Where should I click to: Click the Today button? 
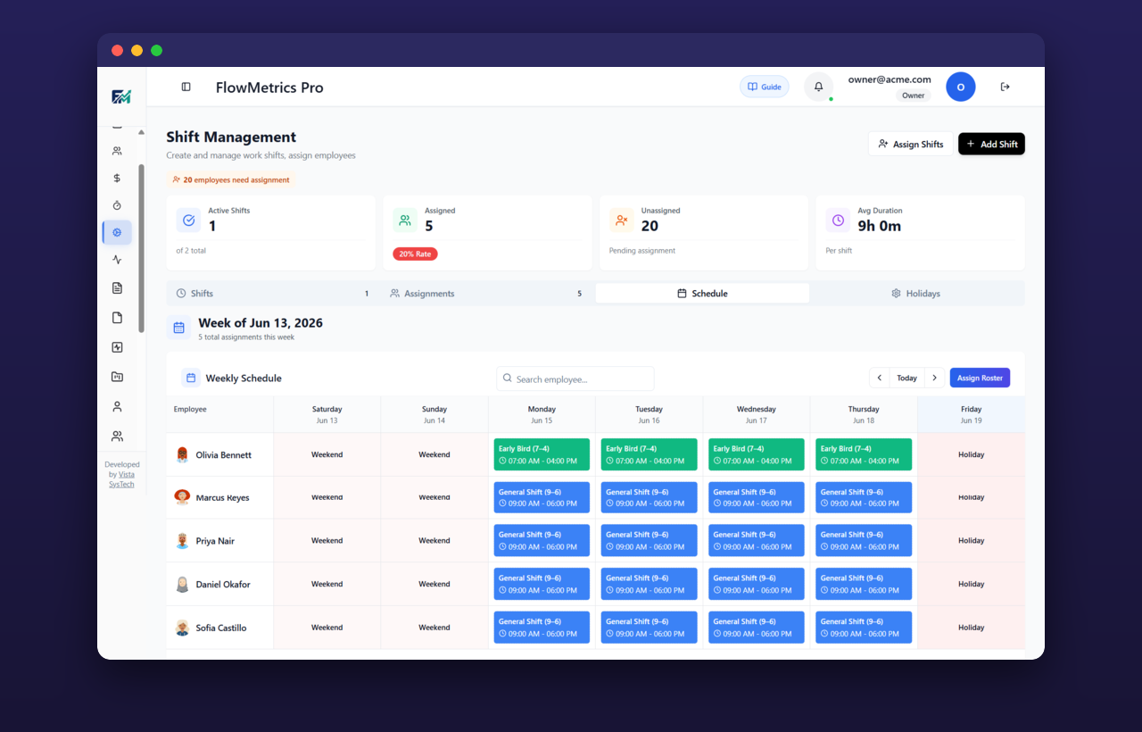907,378
